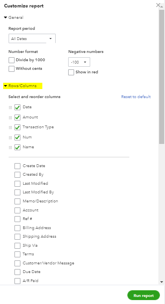This screenshot has height=304, width=165.
Task: Collapse the General section
Action: point(14,17)
